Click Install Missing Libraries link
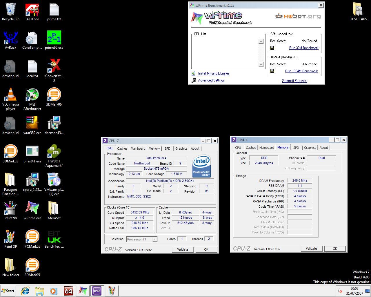The height and width of the screenshot is (297, 371). point(214,73)
